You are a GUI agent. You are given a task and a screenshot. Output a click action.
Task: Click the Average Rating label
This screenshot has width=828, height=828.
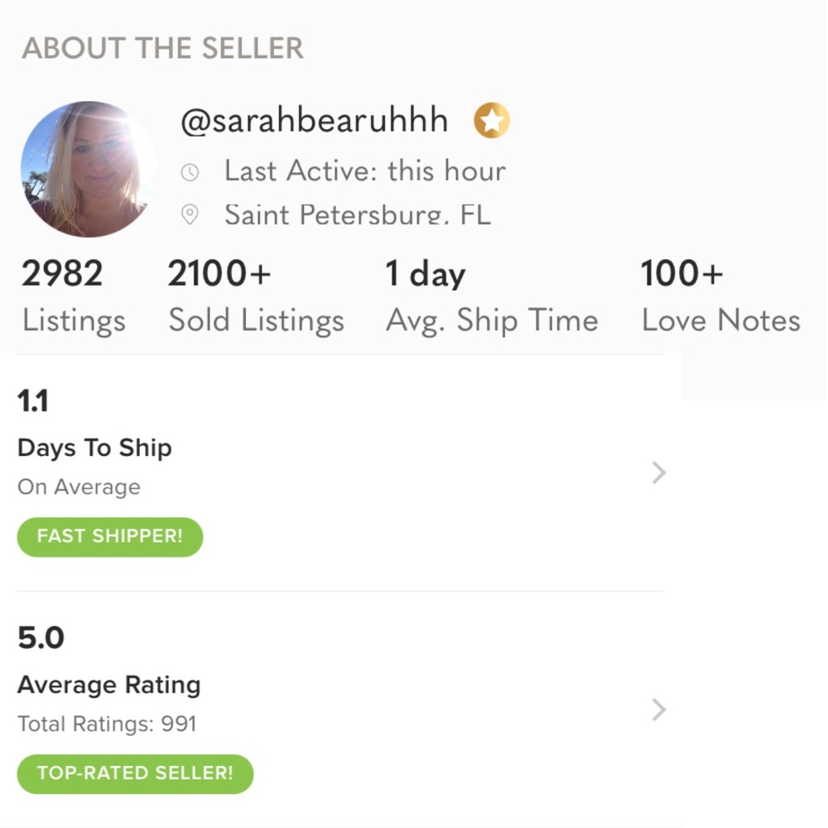[109, 685]
